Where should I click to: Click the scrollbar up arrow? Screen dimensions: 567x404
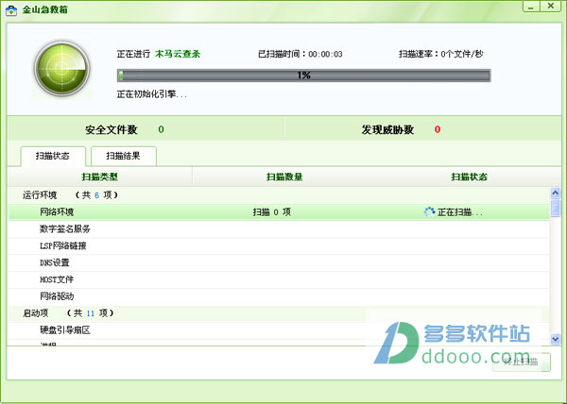pos(555,193)
